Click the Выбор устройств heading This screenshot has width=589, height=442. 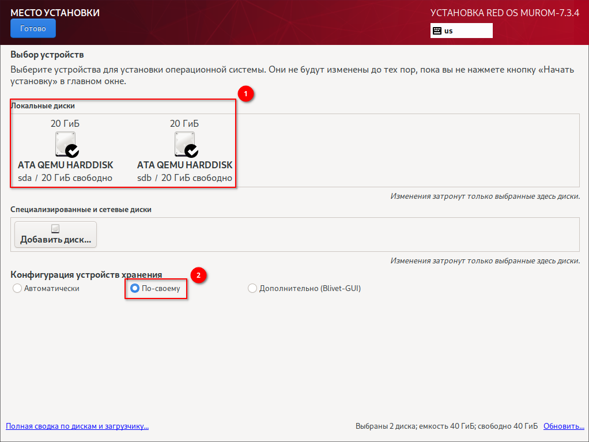[47, 55]
